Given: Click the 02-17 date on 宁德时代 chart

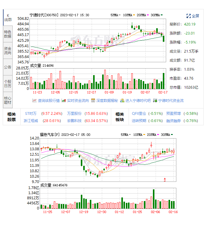Looking at the screenshot, I should pyautogui.click(x=163, y=92).
